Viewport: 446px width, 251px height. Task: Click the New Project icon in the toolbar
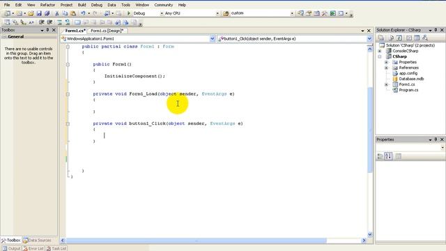8,13
